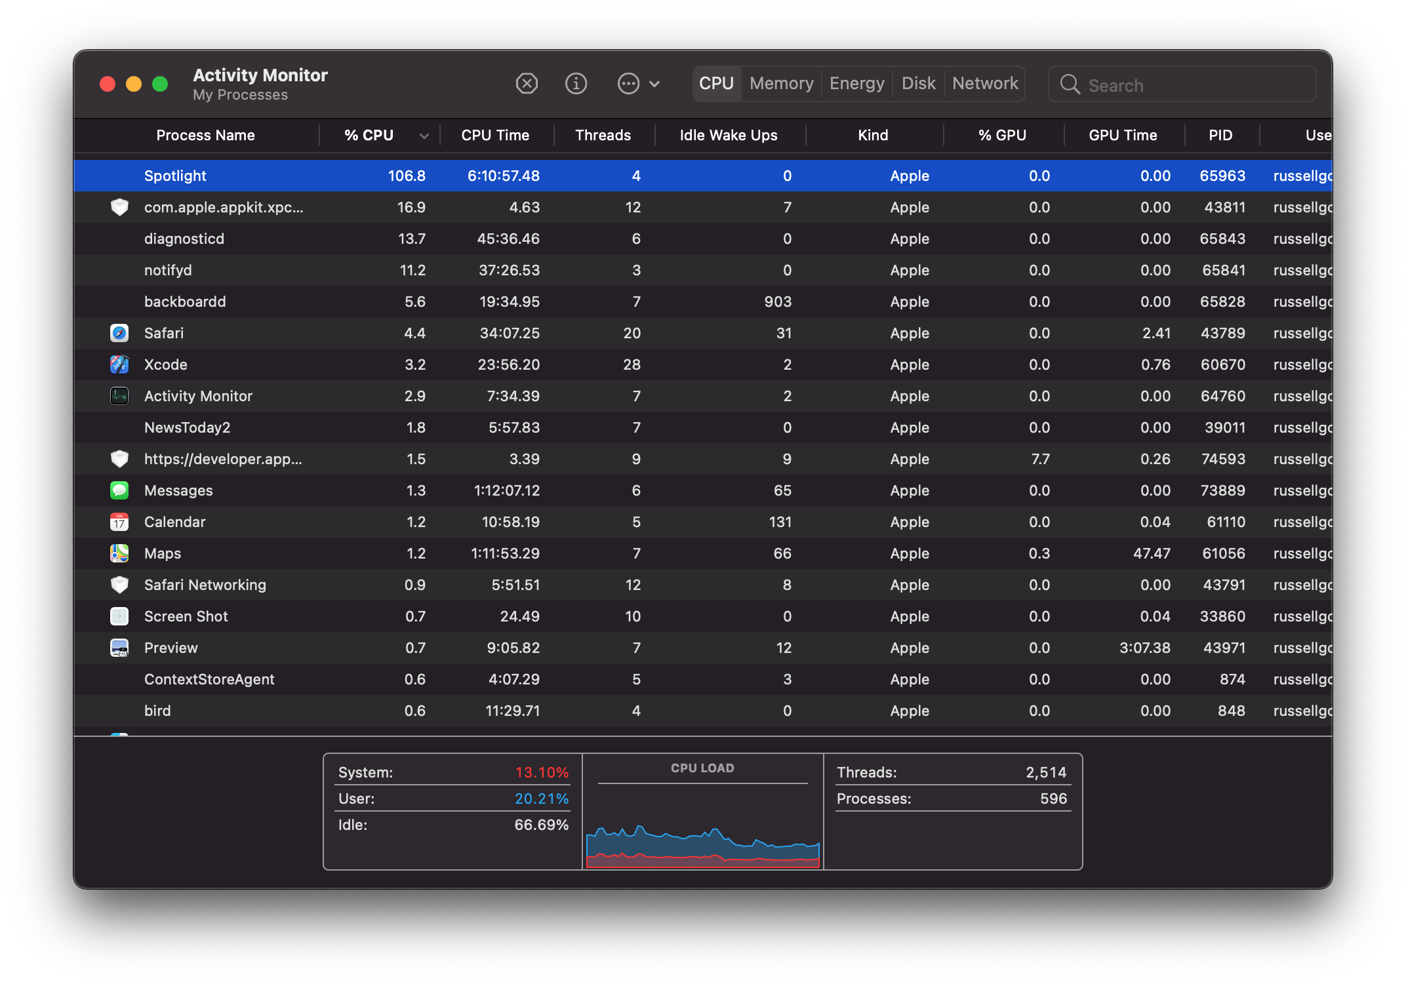Screen dimensions: 1406x986
Task: Click shield icon for com.apple.appkit.xpc row
Action: (x=119, y=207)
